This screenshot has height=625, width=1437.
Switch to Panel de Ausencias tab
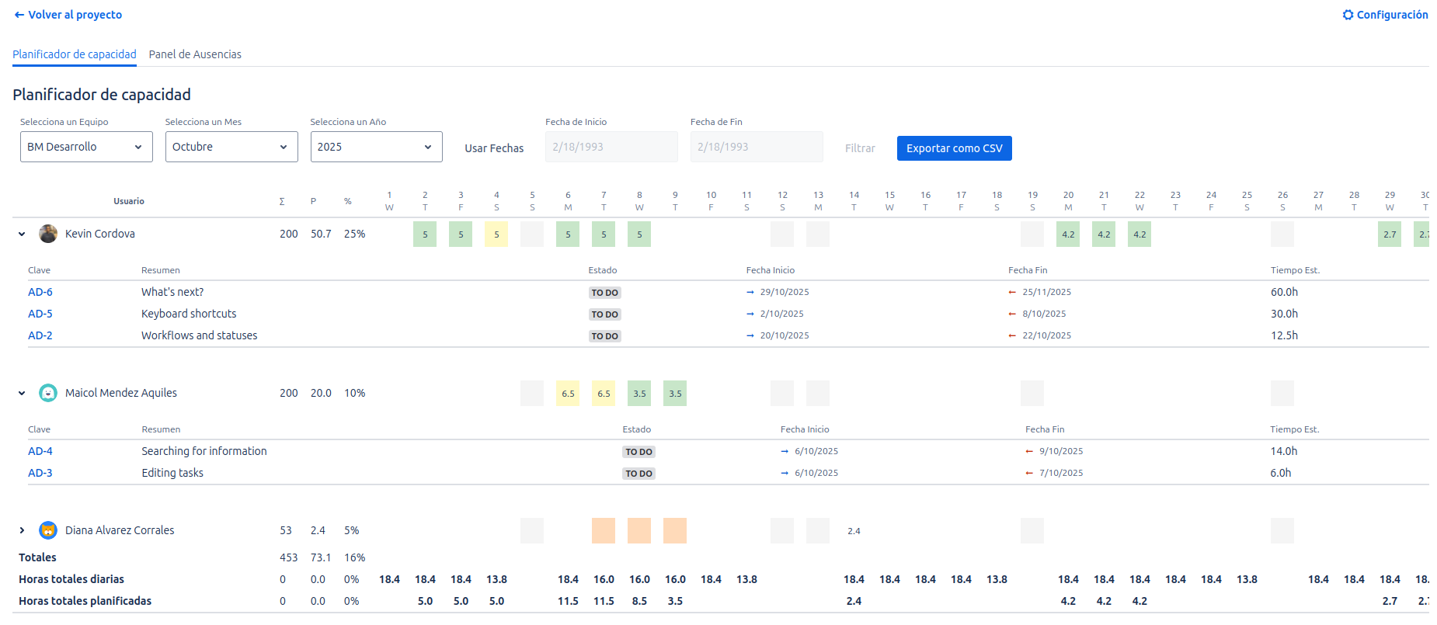195,54
